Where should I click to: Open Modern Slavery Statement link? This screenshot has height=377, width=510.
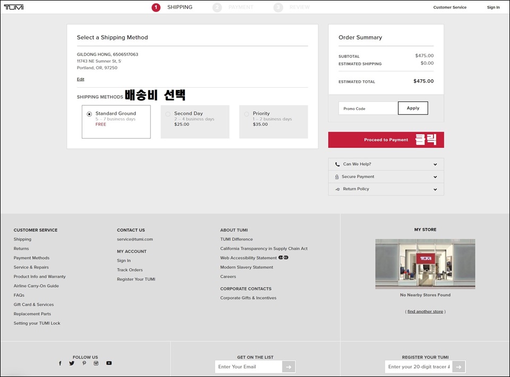click(x=246, y=267)
